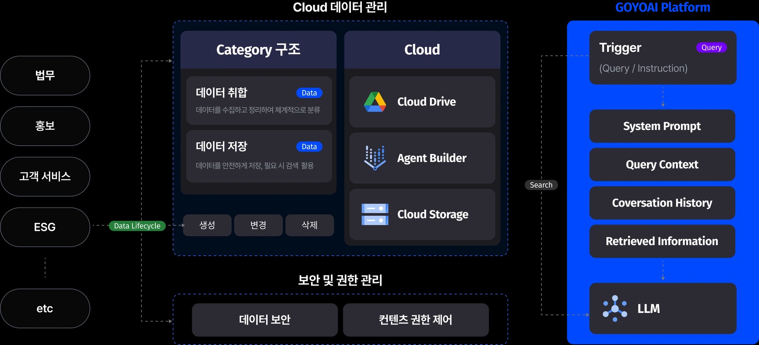Click the Agent Builder dotted icon
Image resolution: width=759 pixels, height=345 pixels.
click(x=375, y=158)
